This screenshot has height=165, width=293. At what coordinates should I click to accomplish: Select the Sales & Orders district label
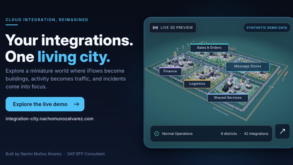tap(209, 48)
